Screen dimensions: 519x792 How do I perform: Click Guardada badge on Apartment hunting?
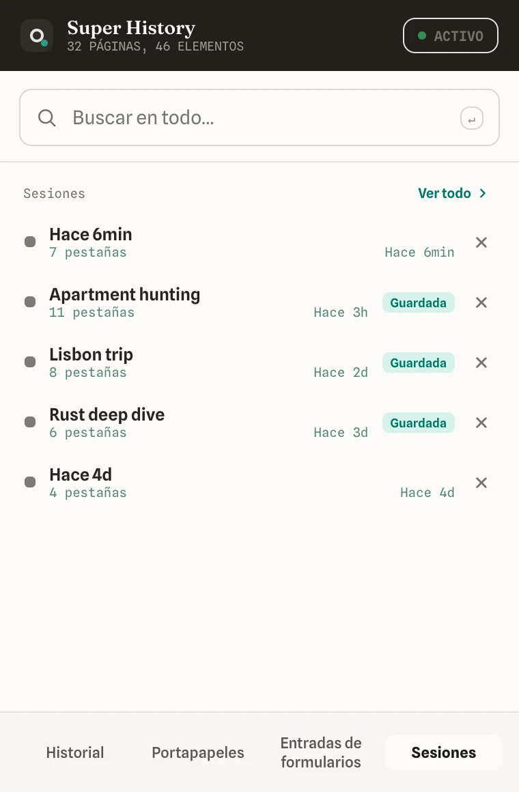(x=418, y=302)
